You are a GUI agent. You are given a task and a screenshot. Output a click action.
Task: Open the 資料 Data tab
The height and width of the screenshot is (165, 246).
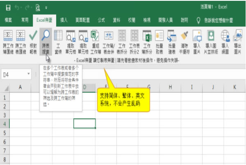pyautogui.click(x=116, y=20)
